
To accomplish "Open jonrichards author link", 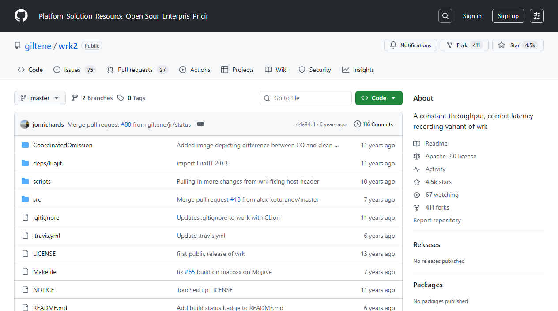I will (x=48, y=124).
